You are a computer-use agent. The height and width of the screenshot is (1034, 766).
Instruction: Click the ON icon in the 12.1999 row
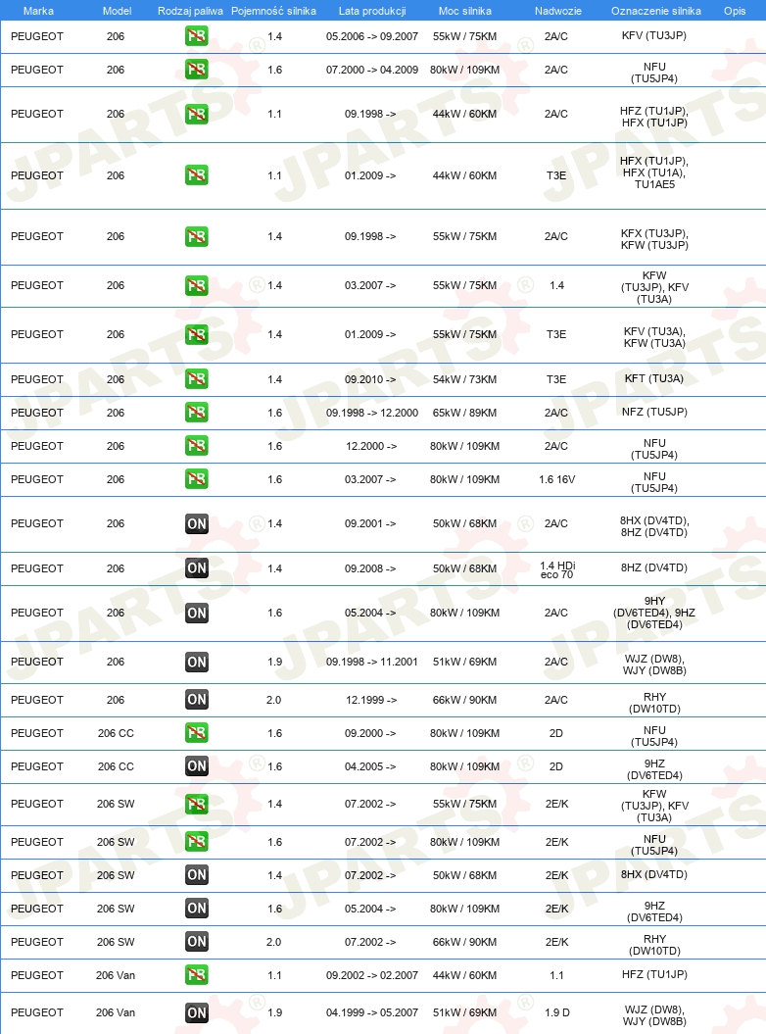tap(197, 700)
